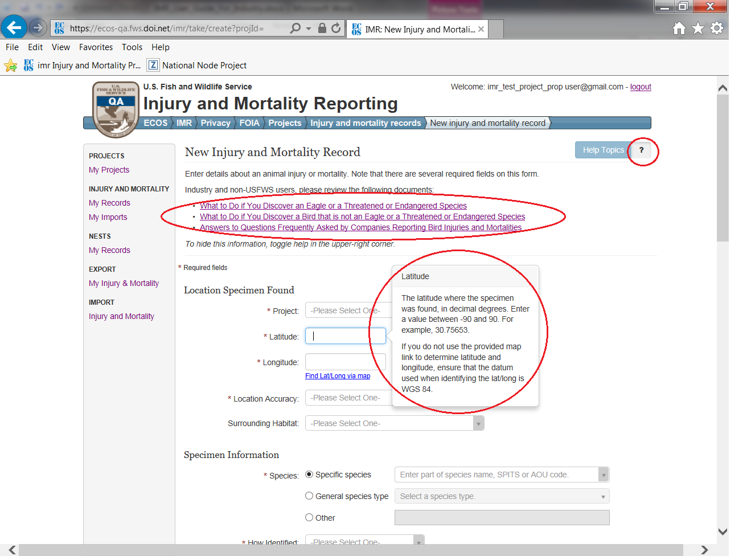
Task: Click the favorites star icon
Action: 697,28
